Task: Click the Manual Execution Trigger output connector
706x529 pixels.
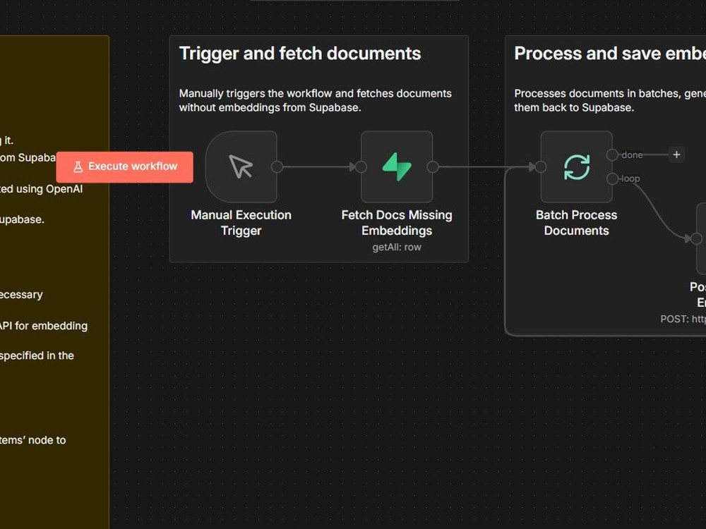Action: point(277,167)
